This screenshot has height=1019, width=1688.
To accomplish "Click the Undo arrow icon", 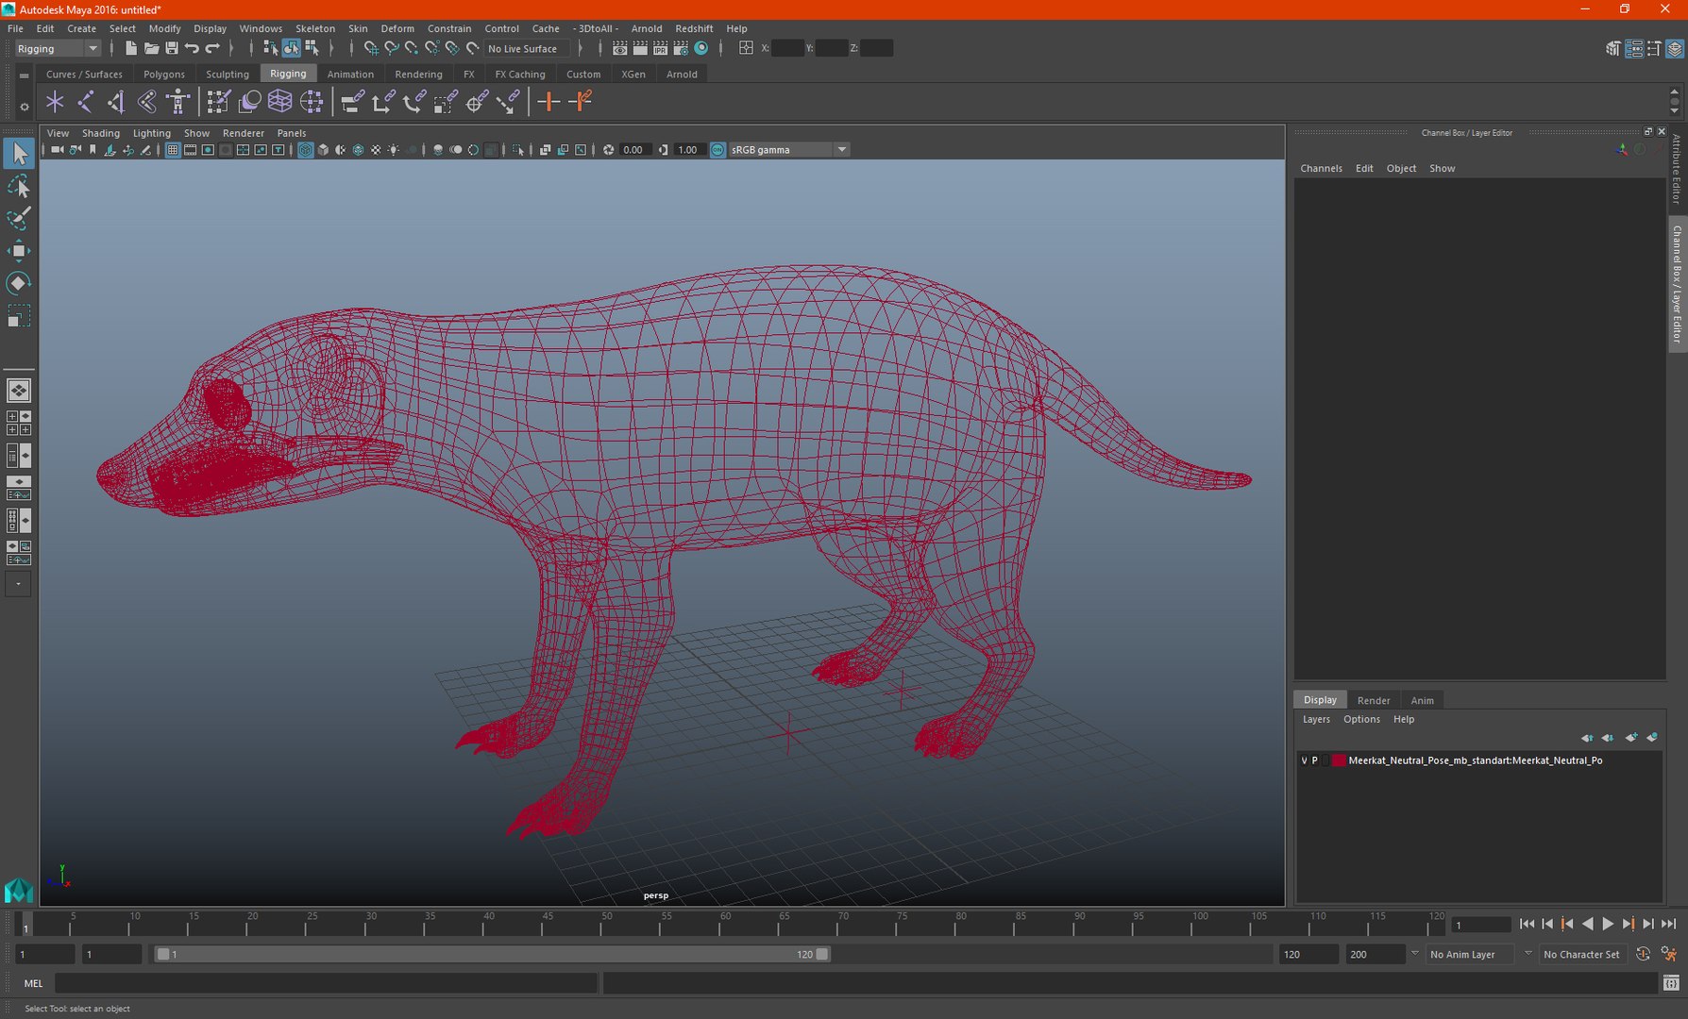I will 192,48.
